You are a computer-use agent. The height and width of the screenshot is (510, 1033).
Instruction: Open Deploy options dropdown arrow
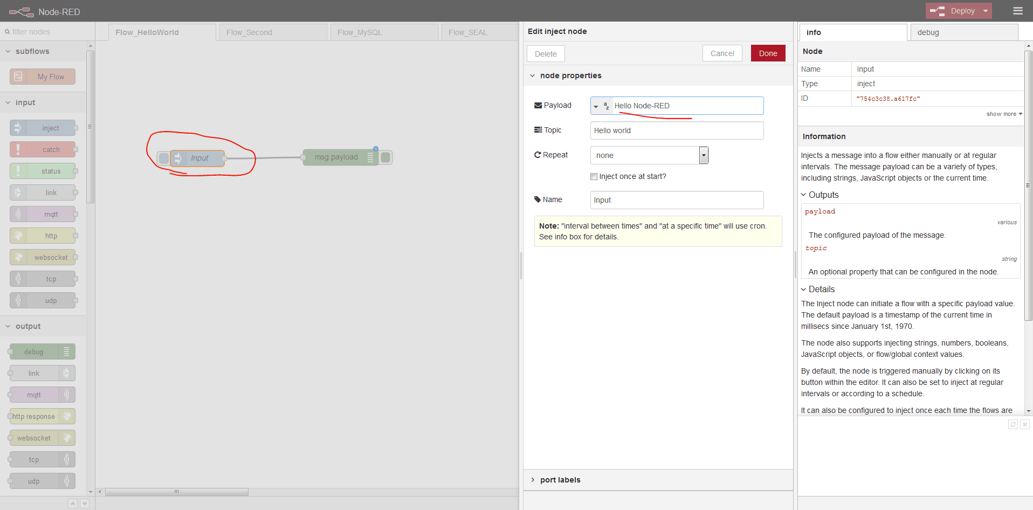[x=986, y=11]
